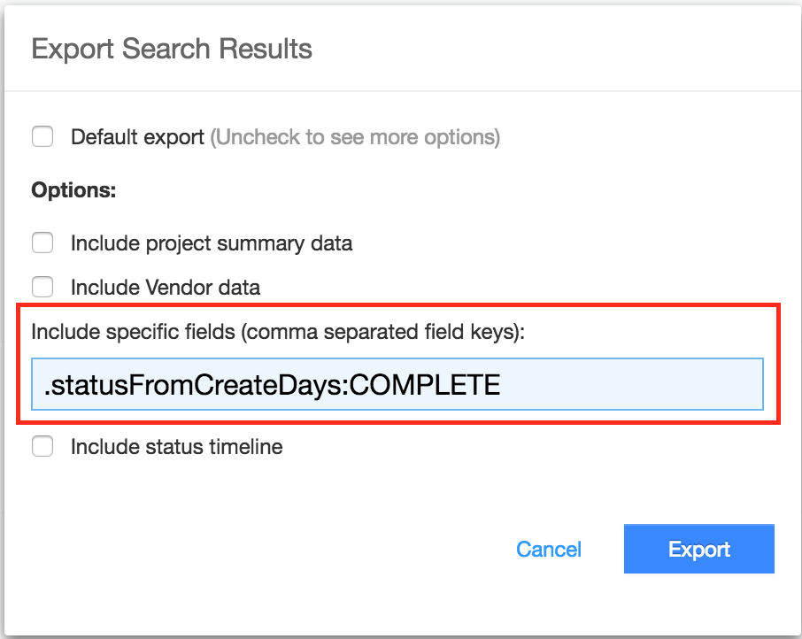
Task: Cancel the export dialog
Action: (x=549, y=550)
